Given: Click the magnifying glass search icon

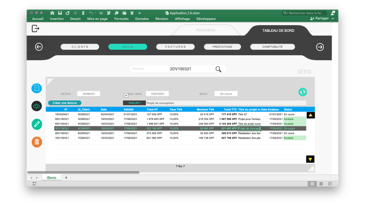Looking at the screenshot, I should pos(218,69).
